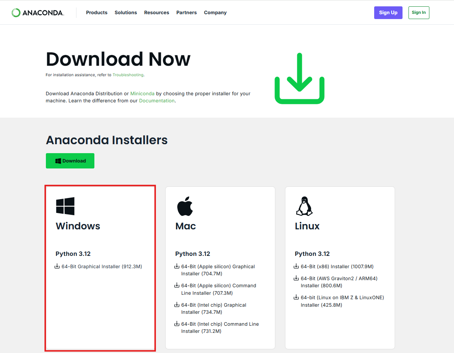
Task: Open the Partners menu
Action: click(187, 13)
